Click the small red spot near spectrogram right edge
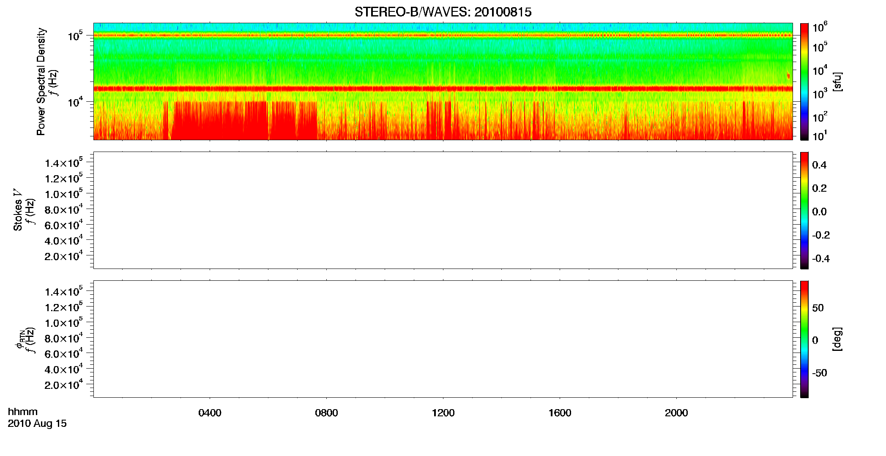The width and height of the screenshot is (886, 456). (788, 76)
